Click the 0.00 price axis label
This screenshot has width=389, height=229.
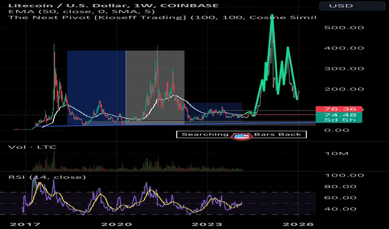pyautogui.click(x=337, y=130)
